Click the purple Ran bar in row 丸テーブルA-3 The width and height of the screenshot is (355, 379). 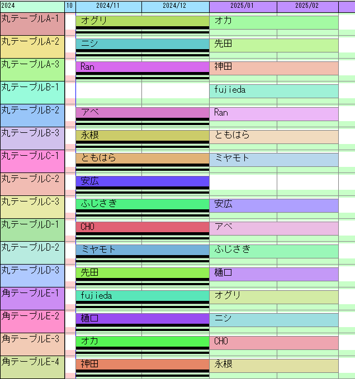(x=142, y=67)
